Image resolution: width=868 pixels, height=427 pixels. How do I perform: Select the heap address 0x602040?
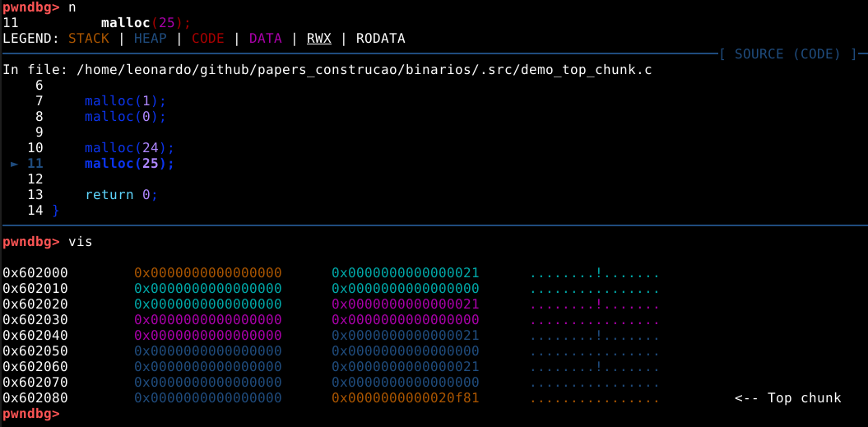click(x=35, y=336)
